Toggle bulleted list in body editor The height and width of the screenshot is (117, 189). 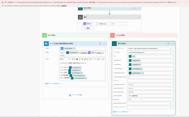[87, 59]
